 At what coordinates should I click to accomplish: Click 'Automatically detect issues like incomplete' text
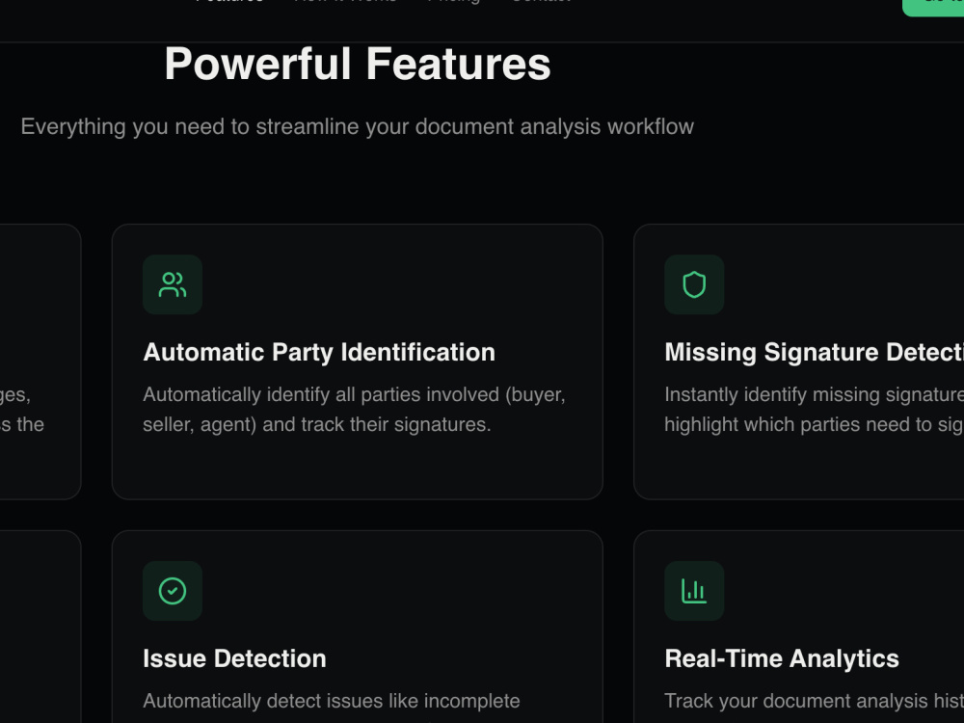click(x=332, y=701)
